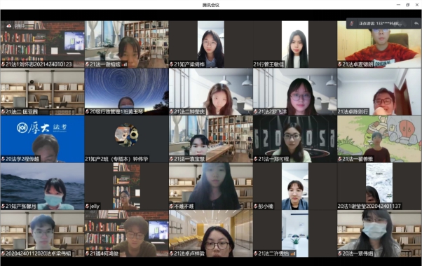Click the 21通4何鸿俊 name label
422x266 pixels.
point(104,253)
